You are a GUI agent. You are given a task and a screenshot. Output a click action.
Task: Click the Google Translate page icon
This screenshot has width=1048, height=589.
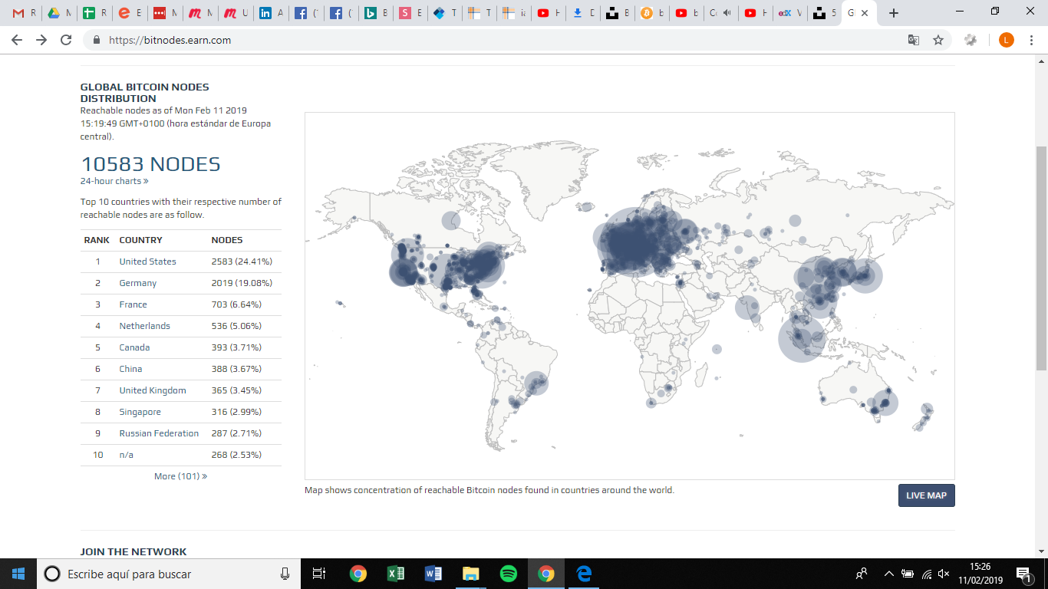coord(914,40)
